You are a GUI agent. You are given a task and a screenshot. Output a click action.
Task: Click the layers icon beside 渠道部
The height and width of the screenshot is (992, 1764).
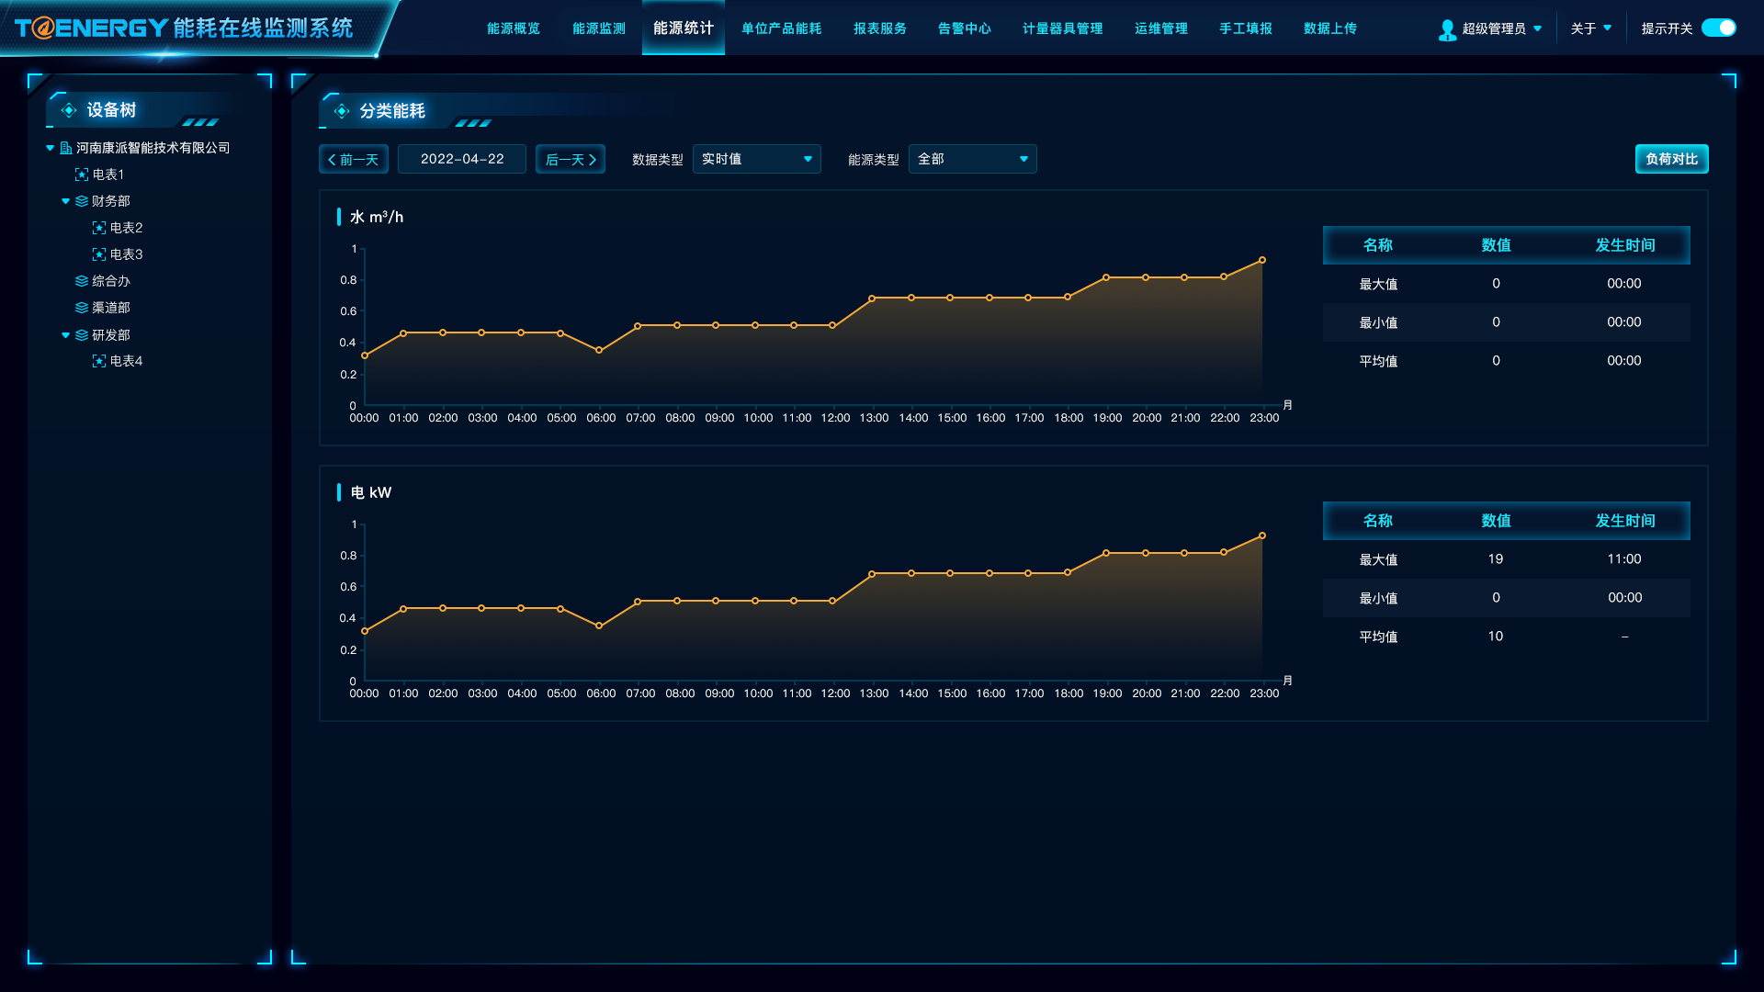(x=82, y=308)
